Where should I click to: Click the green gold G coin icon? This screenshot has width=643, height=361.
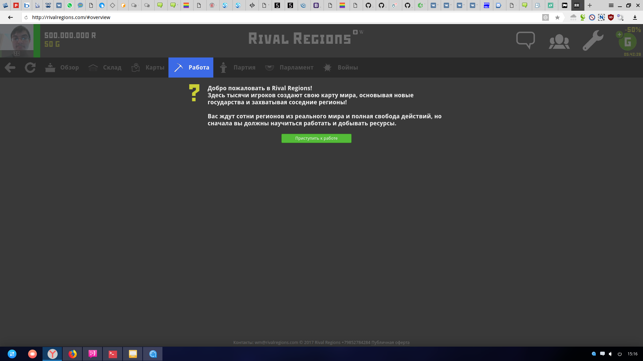(627, 42)
